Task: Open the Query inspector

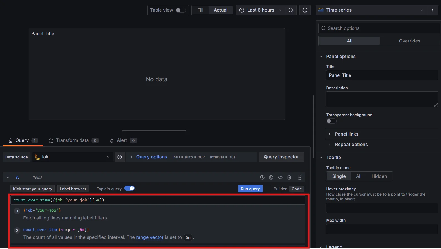Action: click(281, 157)
